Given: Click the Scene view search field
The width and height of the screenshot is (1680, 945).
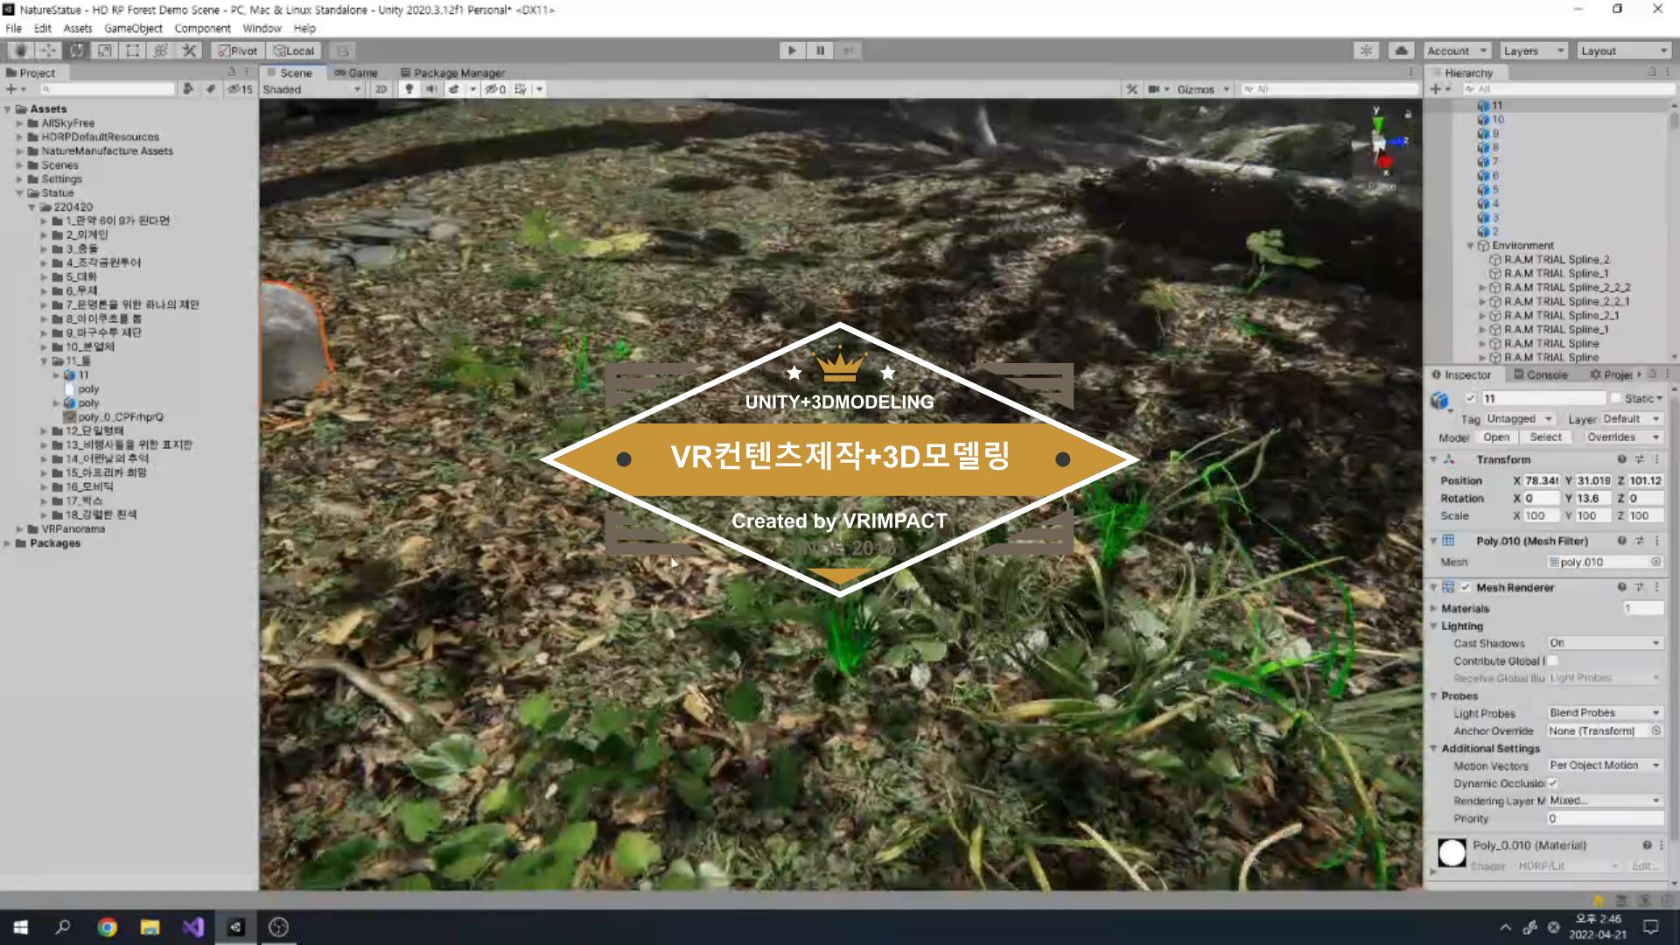Looking at the screenshot, I should [x=1329, y=89].
